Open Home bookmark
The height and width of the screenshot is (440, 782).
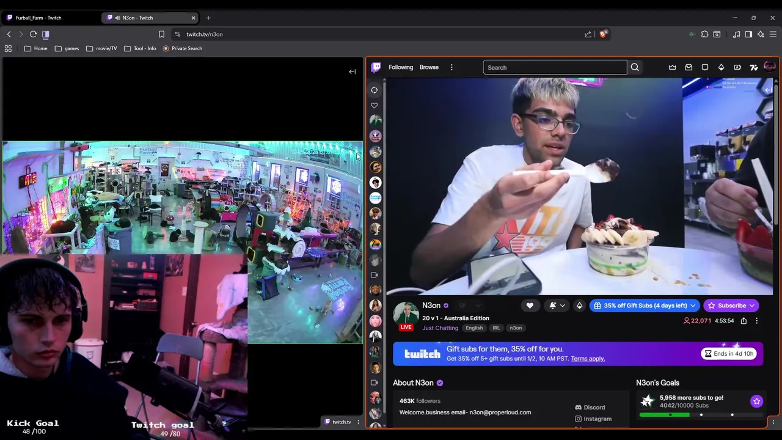pos(36,48)
